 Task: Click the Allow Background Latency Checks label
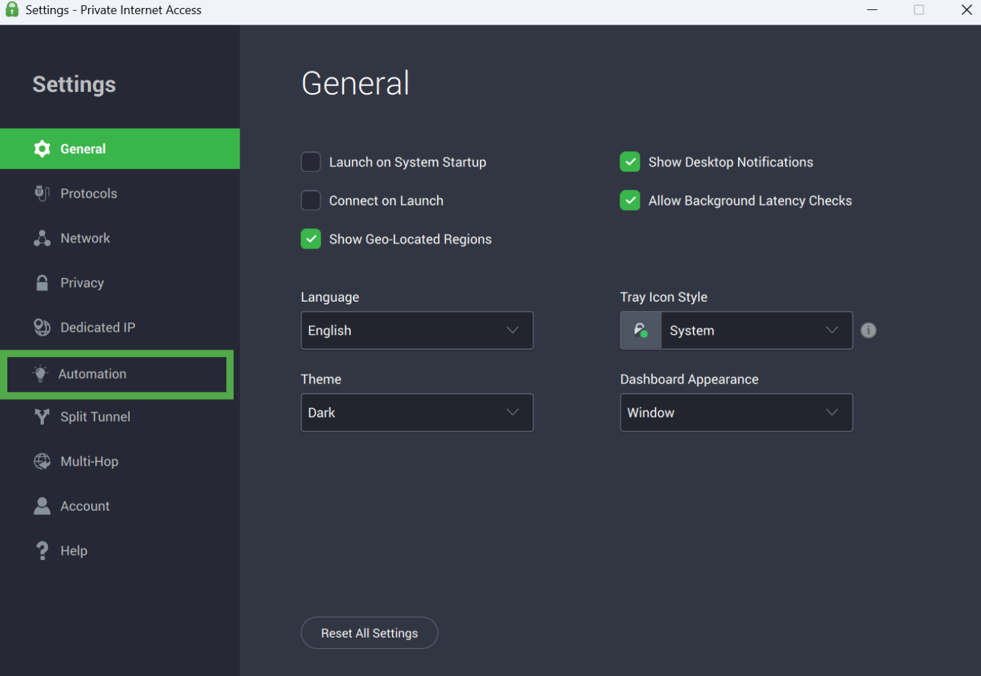(750, 200)
